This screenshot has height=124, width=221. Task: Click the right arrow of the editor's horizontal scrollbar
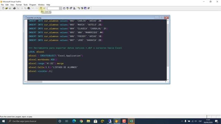(166, 82)
